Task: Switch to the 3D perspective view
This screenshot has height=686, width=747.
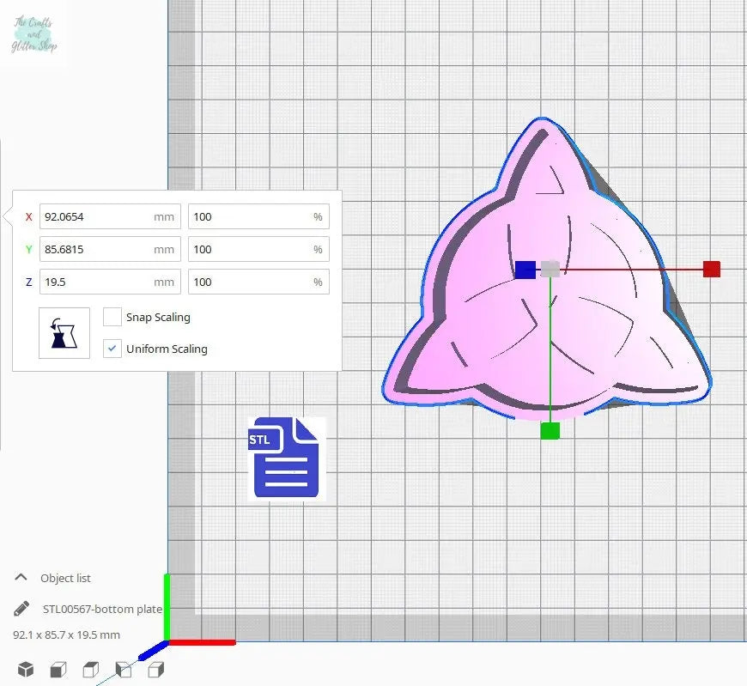Action: 26,670
